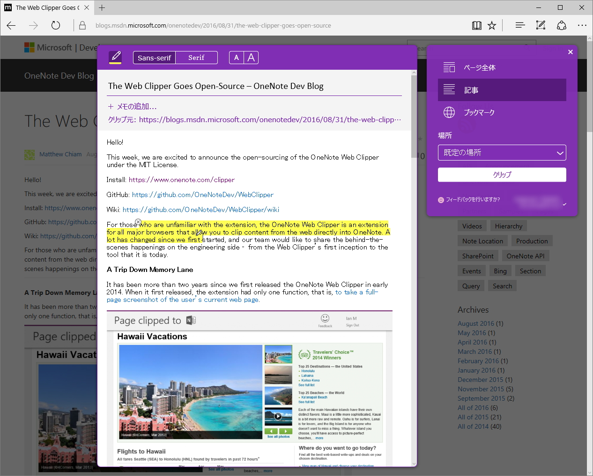Open the 既定の場所 location dropdown

(x=502, y=153)
